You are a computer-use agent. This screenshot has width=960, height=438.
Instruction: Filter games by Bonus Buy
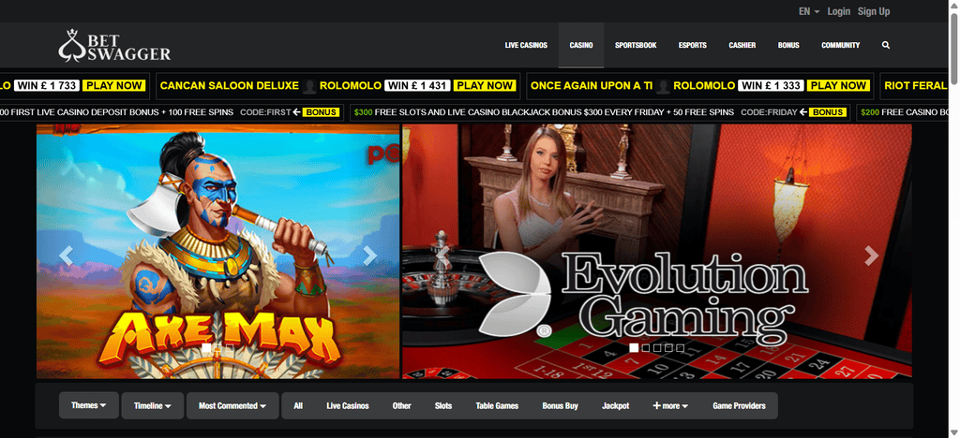(x=561, y=405)
